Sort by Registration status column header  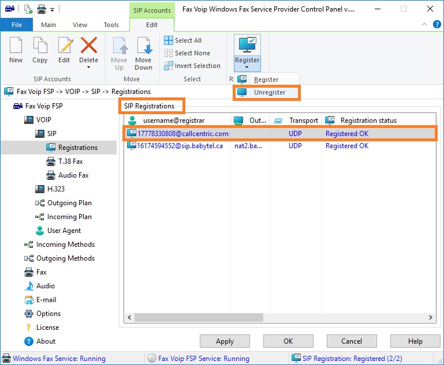(379, 121)
